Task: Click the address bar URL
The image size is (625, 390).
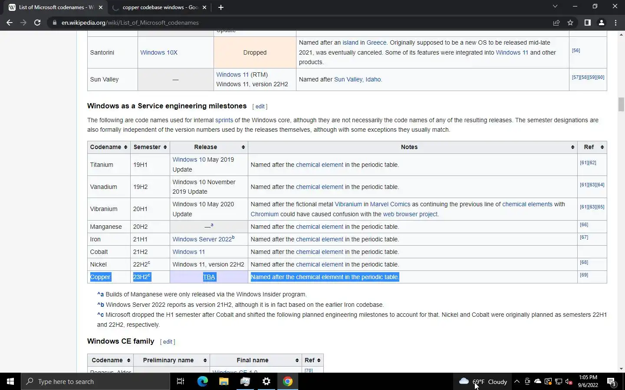Action: pos(130,23)
